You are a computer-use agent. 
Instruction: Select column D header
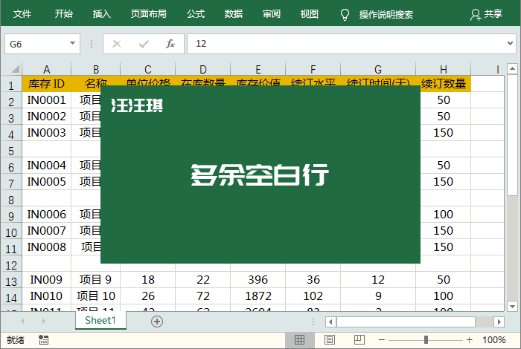pyautogui.click(x=203, y=69)
